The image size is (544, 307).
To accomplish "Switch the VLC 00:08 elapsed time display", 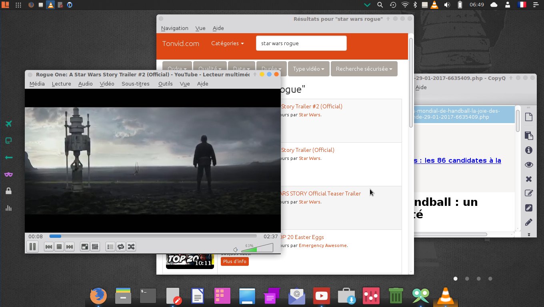I will tap(36, 236).
